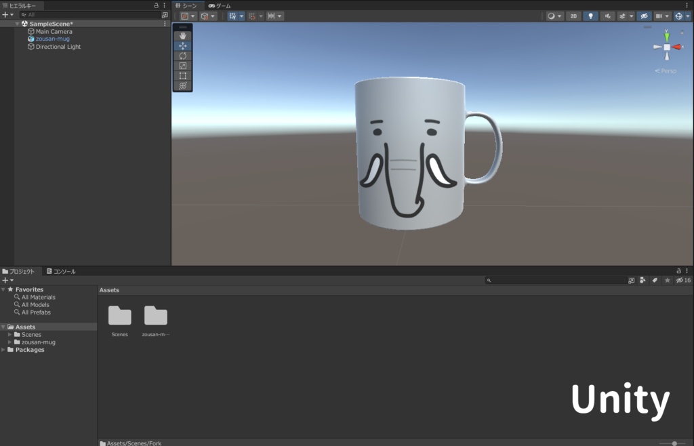Open the shading mode dropdown
The width and height of the screenshot is (694, 446).
554,16
